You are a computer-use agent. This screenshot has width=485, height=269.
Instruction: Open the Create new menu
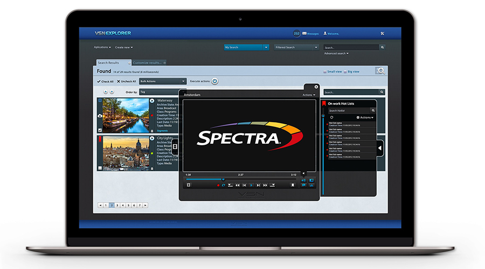point(124,47)
